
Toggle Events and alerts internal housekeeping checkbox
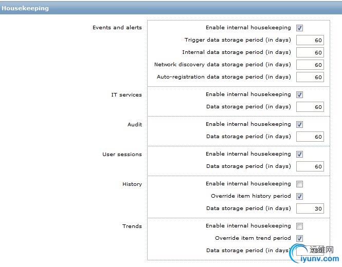(300, 28)
